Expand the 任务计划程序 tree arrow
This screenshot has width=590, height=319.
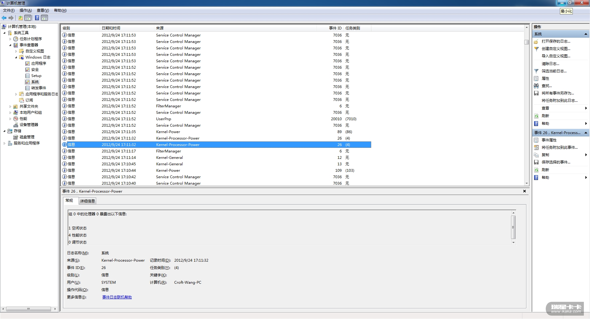[10, 39]
